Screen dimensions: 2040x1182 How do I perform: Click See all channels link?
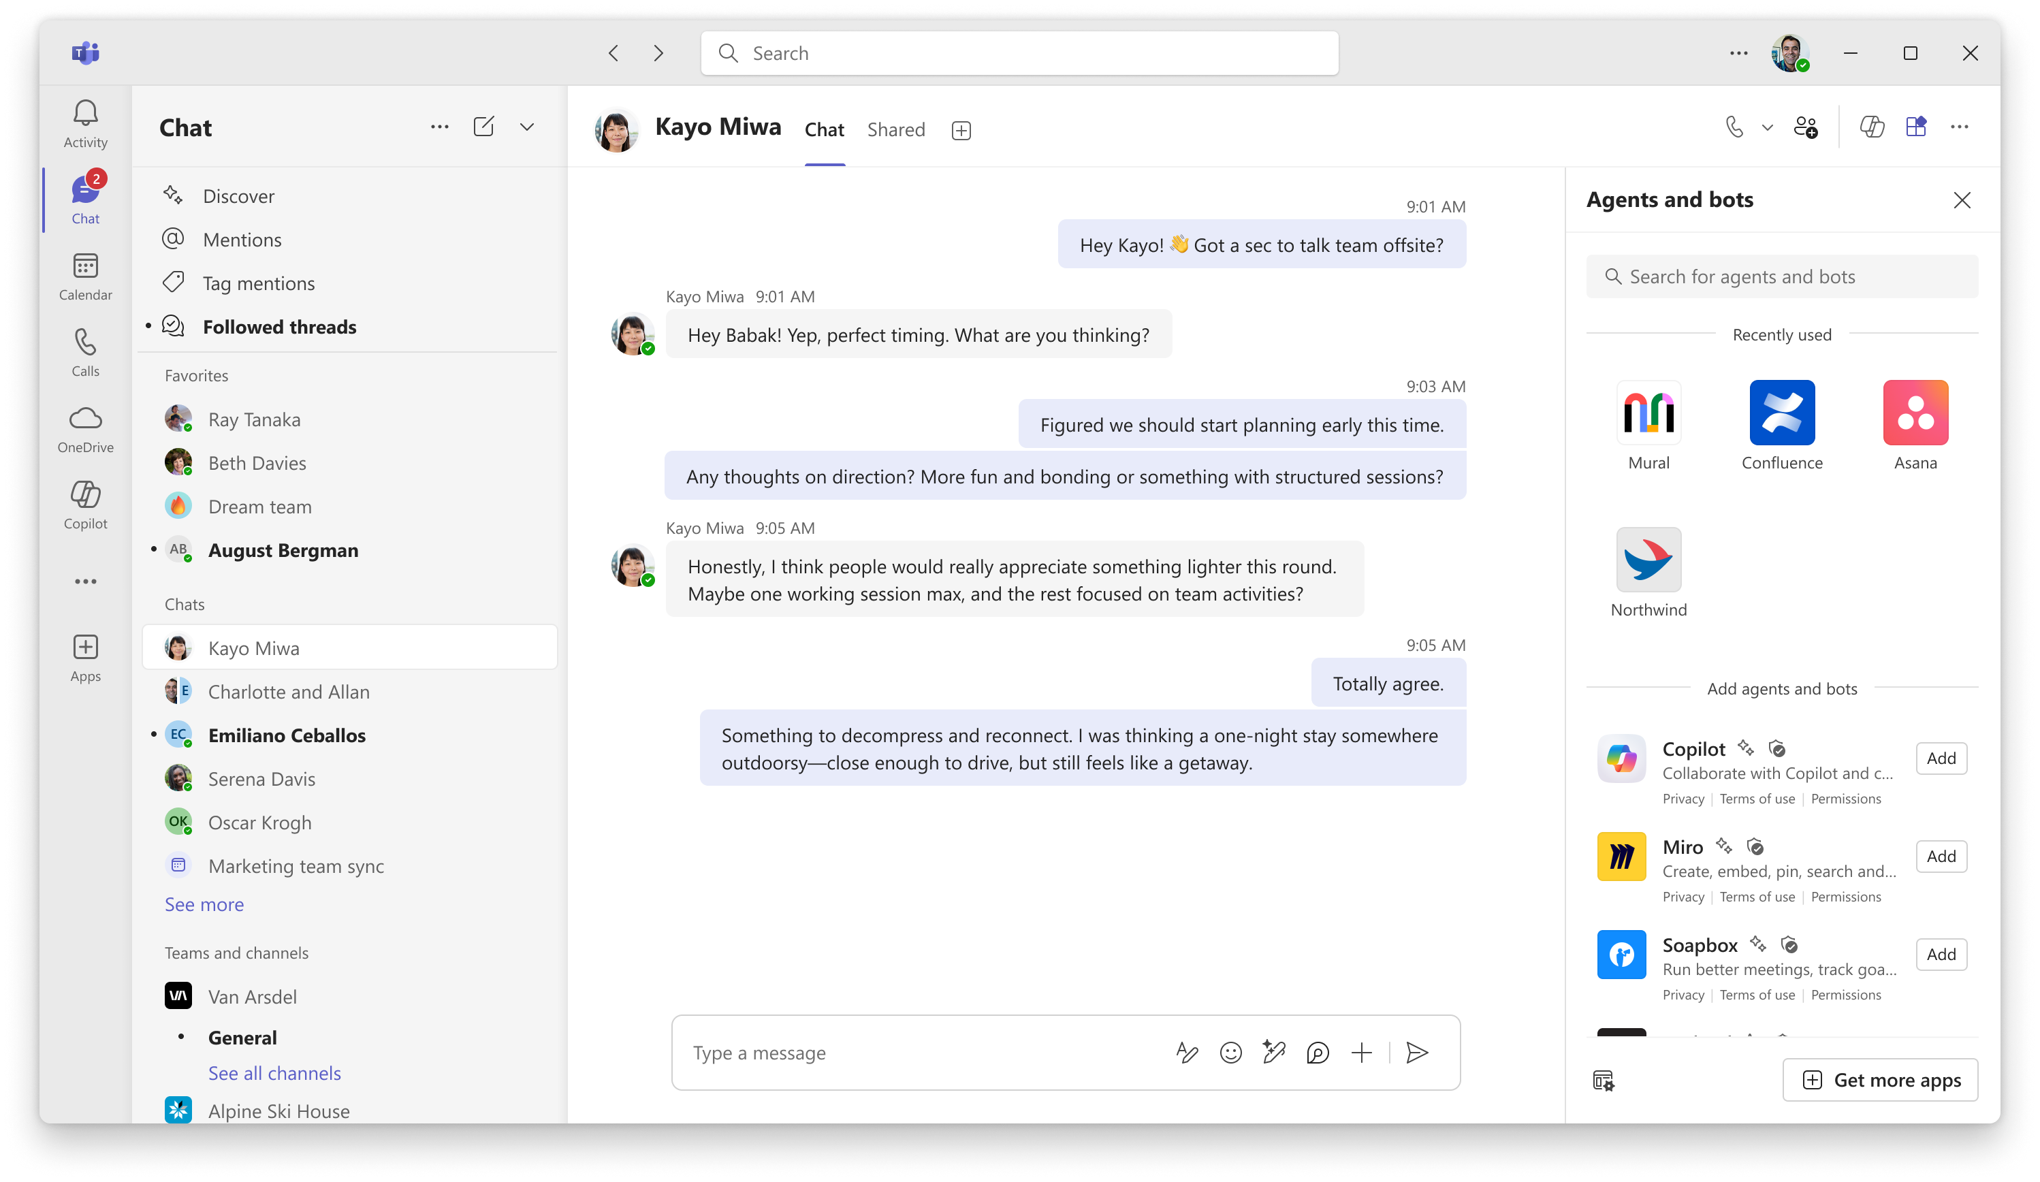point(274,1072)
